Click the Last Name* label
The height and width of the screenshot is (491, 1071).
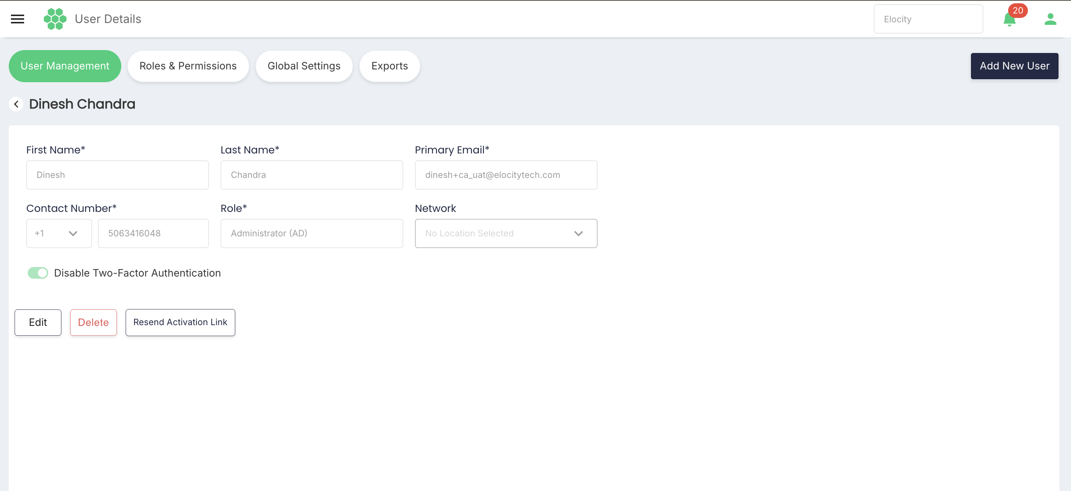pyautogui.click(x=250, y=150)
